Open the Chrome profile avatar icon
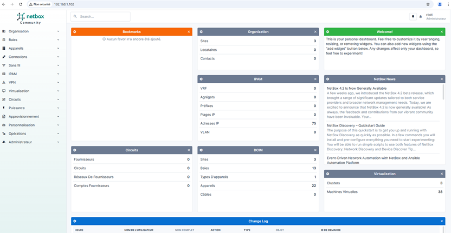Screen dimensions: 451x233 [440, 4]
